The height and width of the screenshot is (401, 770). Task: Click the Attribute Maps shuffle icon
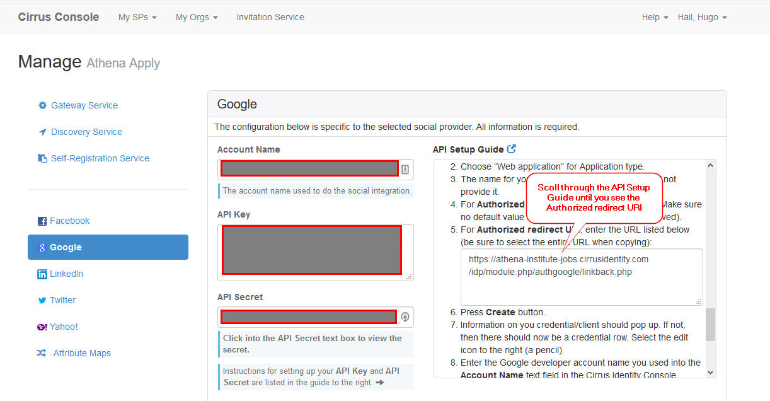click(x=41, y=353)
